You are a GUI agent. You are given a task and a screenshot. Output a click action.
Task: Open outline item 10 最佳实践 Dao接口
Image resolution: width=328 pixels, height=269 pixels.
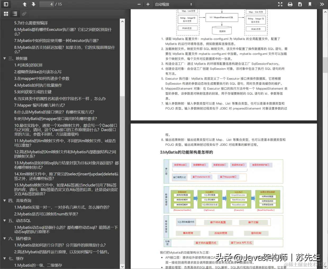[66, 130]
